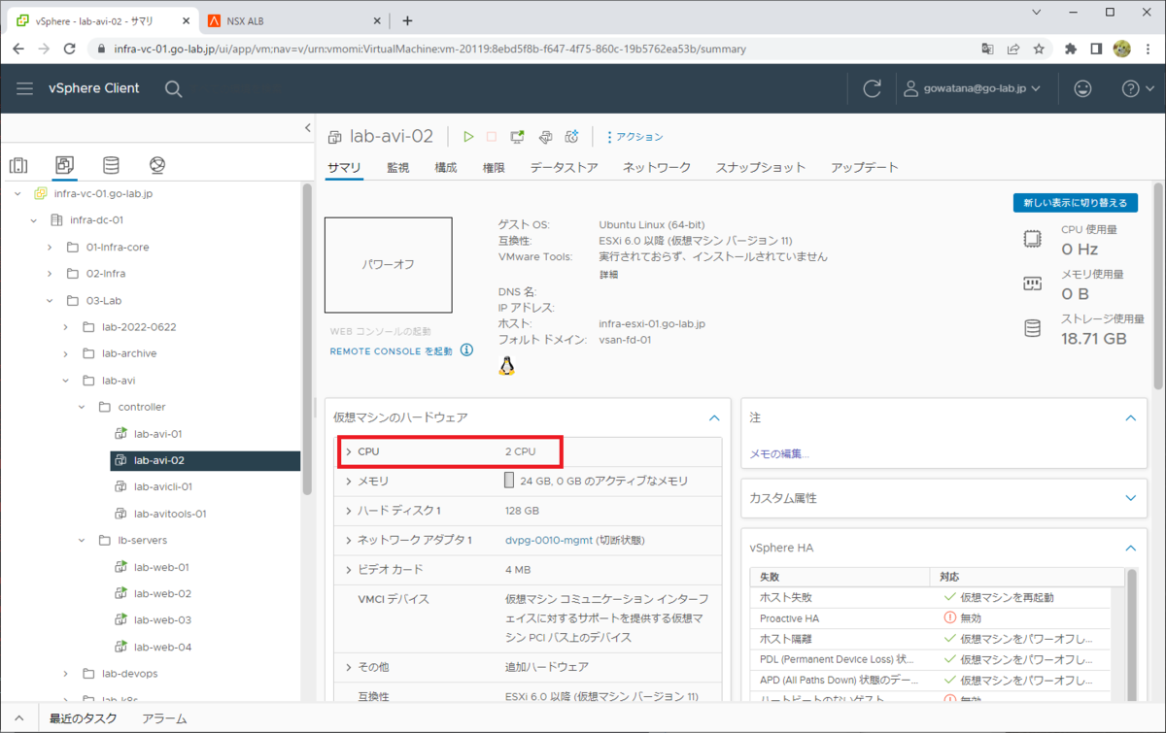Open the スナップショット tab

pyautogui.click(x=761, y=167)
